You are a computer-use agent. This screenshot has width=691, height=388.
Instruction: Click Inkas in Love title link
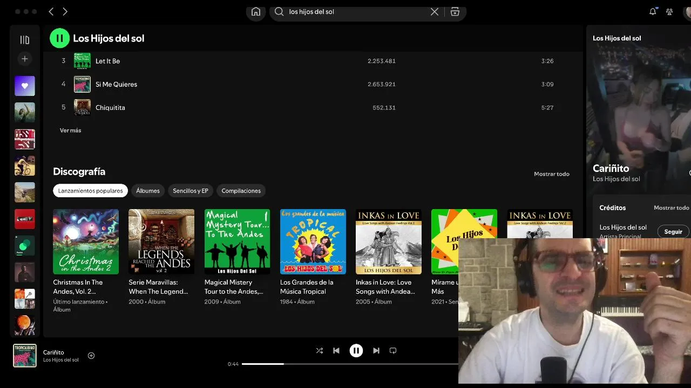385,287
